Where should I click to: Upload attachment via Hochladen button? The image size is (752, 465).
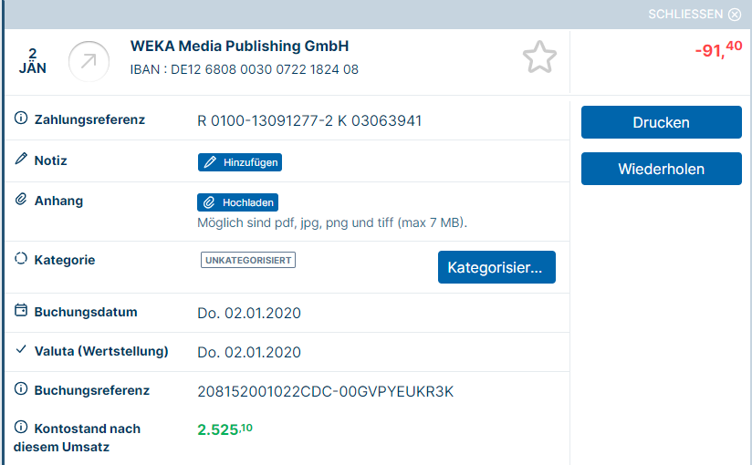point(237,202)
